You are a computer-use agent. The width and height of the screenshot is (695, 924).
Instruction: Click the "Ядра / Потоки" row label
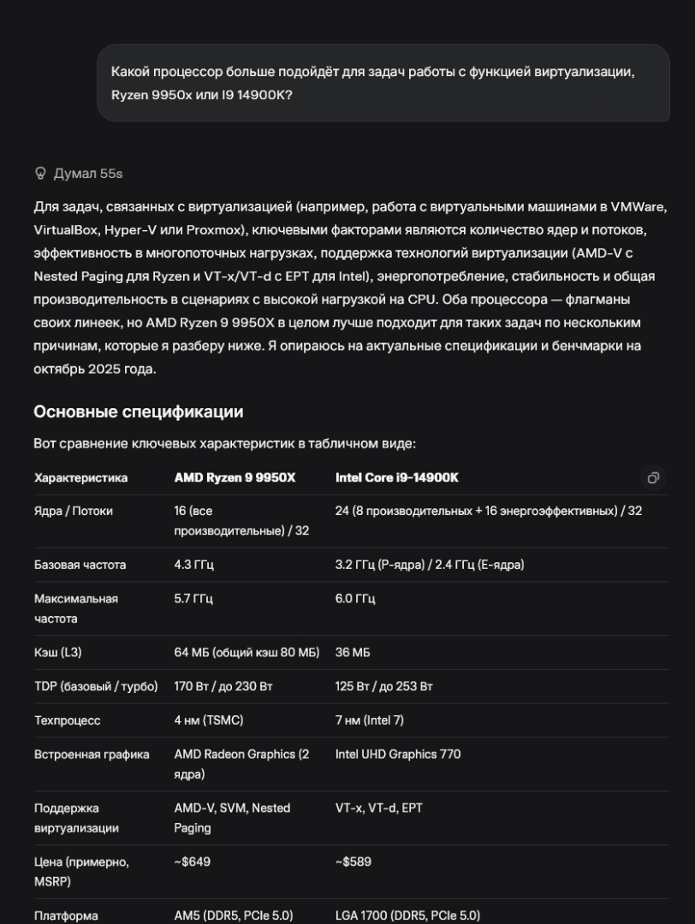tap(74, 511)
